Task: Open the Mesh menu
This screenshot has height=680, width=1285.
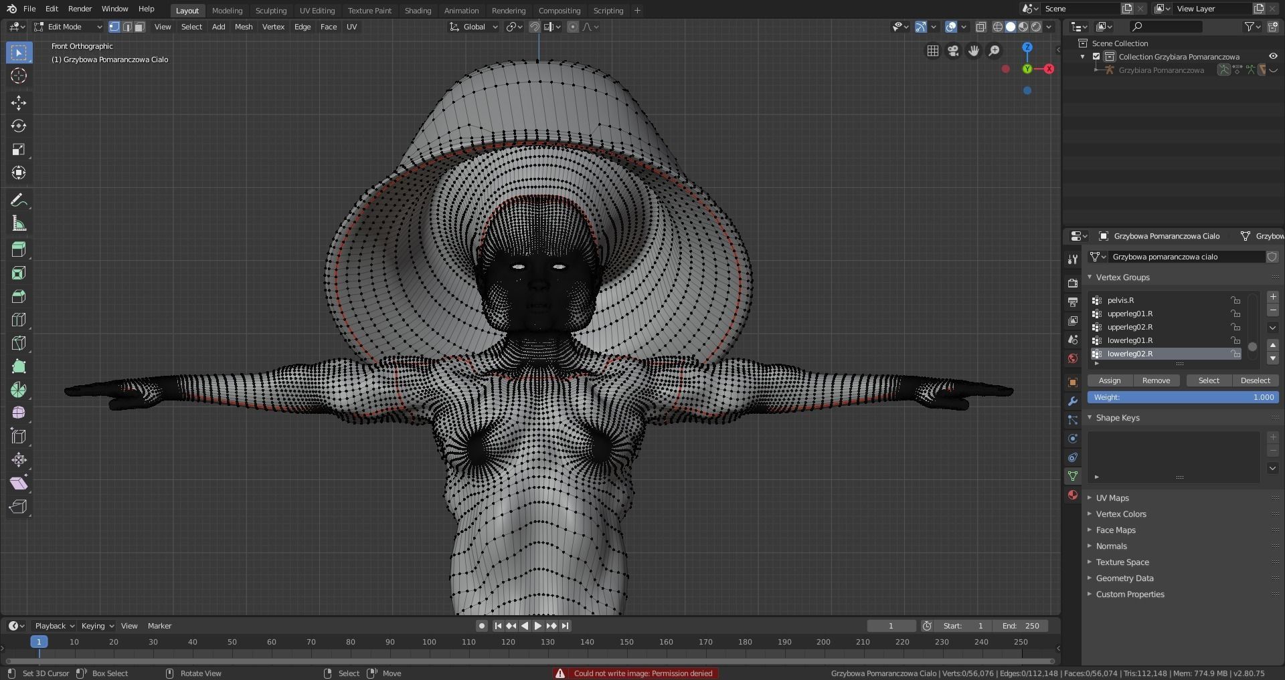Action: point(244,27)
